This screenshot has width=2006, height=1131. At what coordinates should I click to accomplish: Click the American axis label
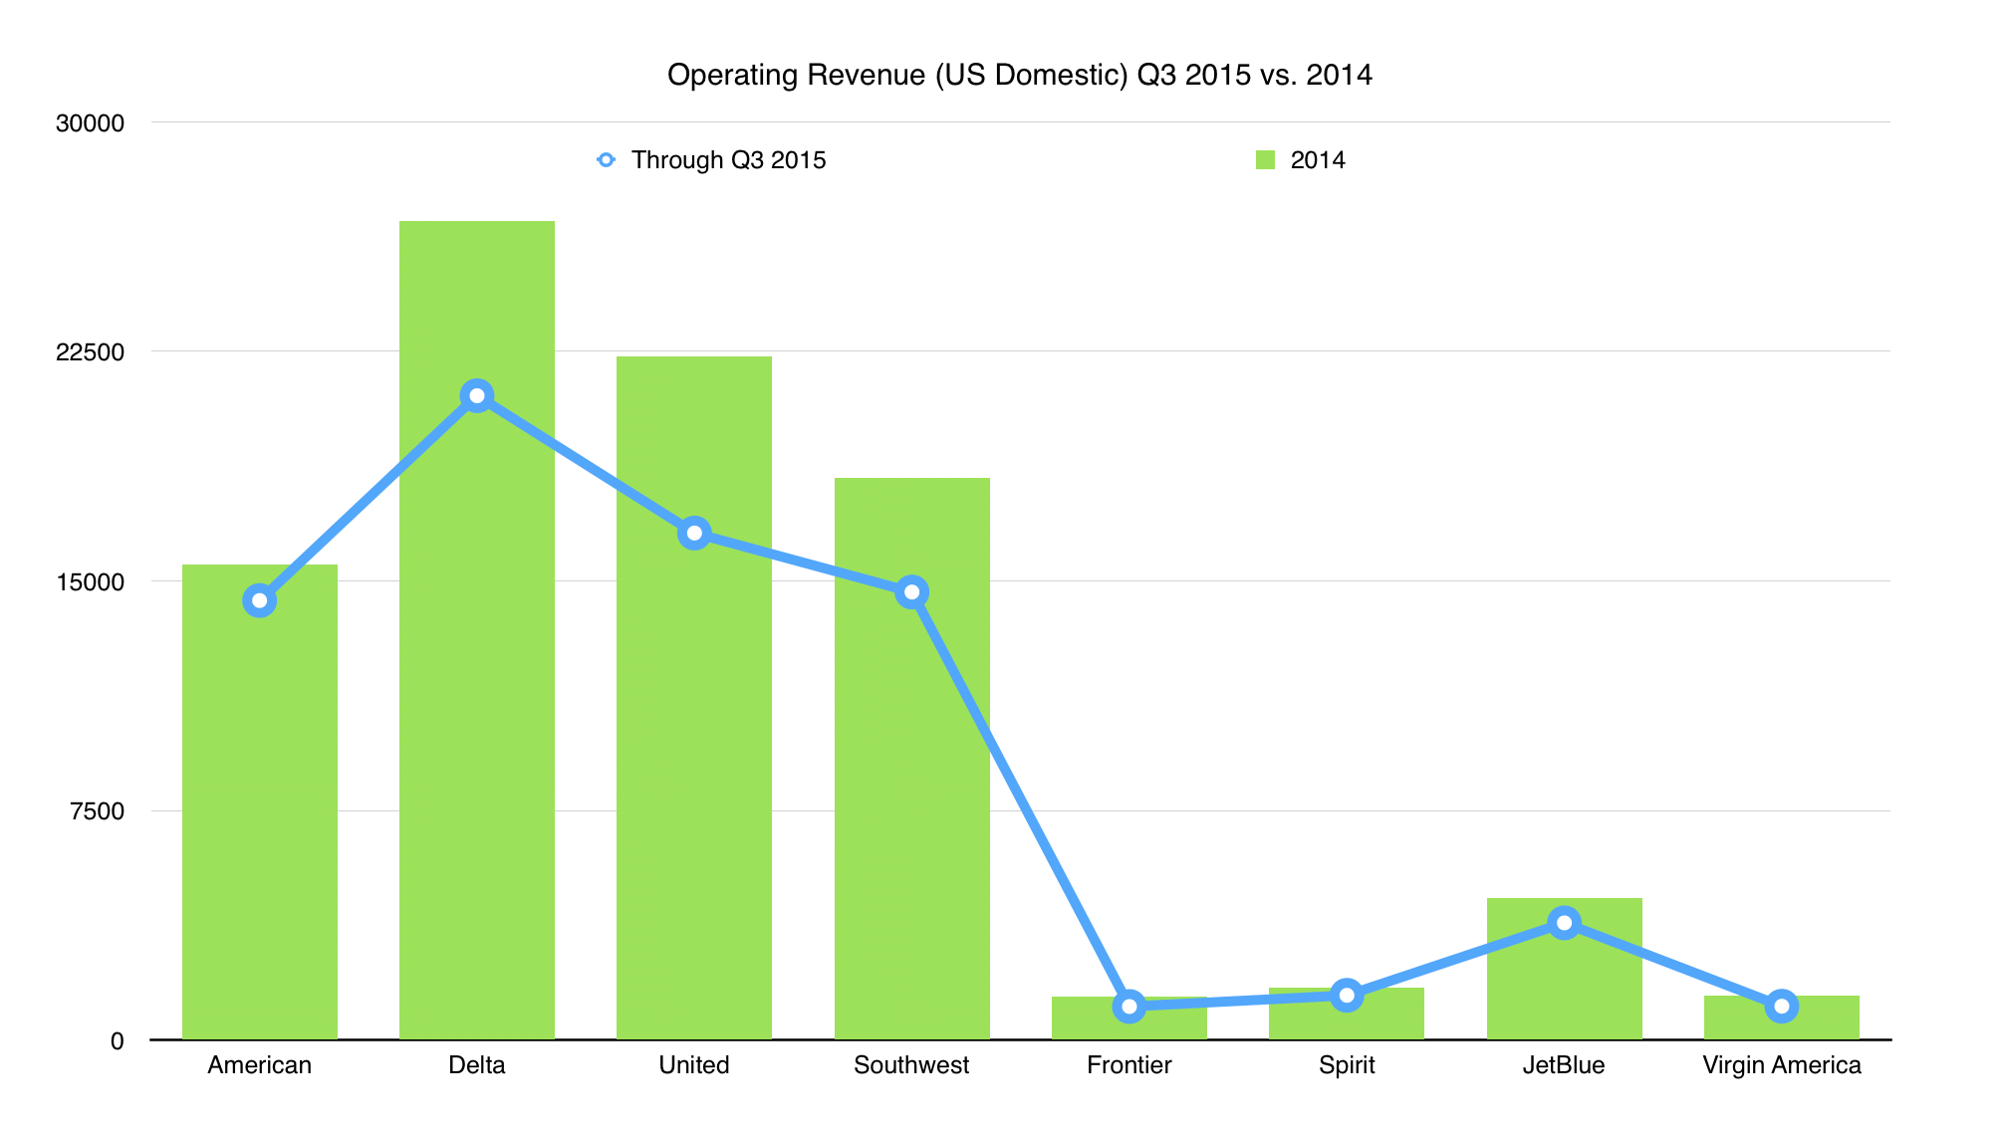tap(260, 1065)
